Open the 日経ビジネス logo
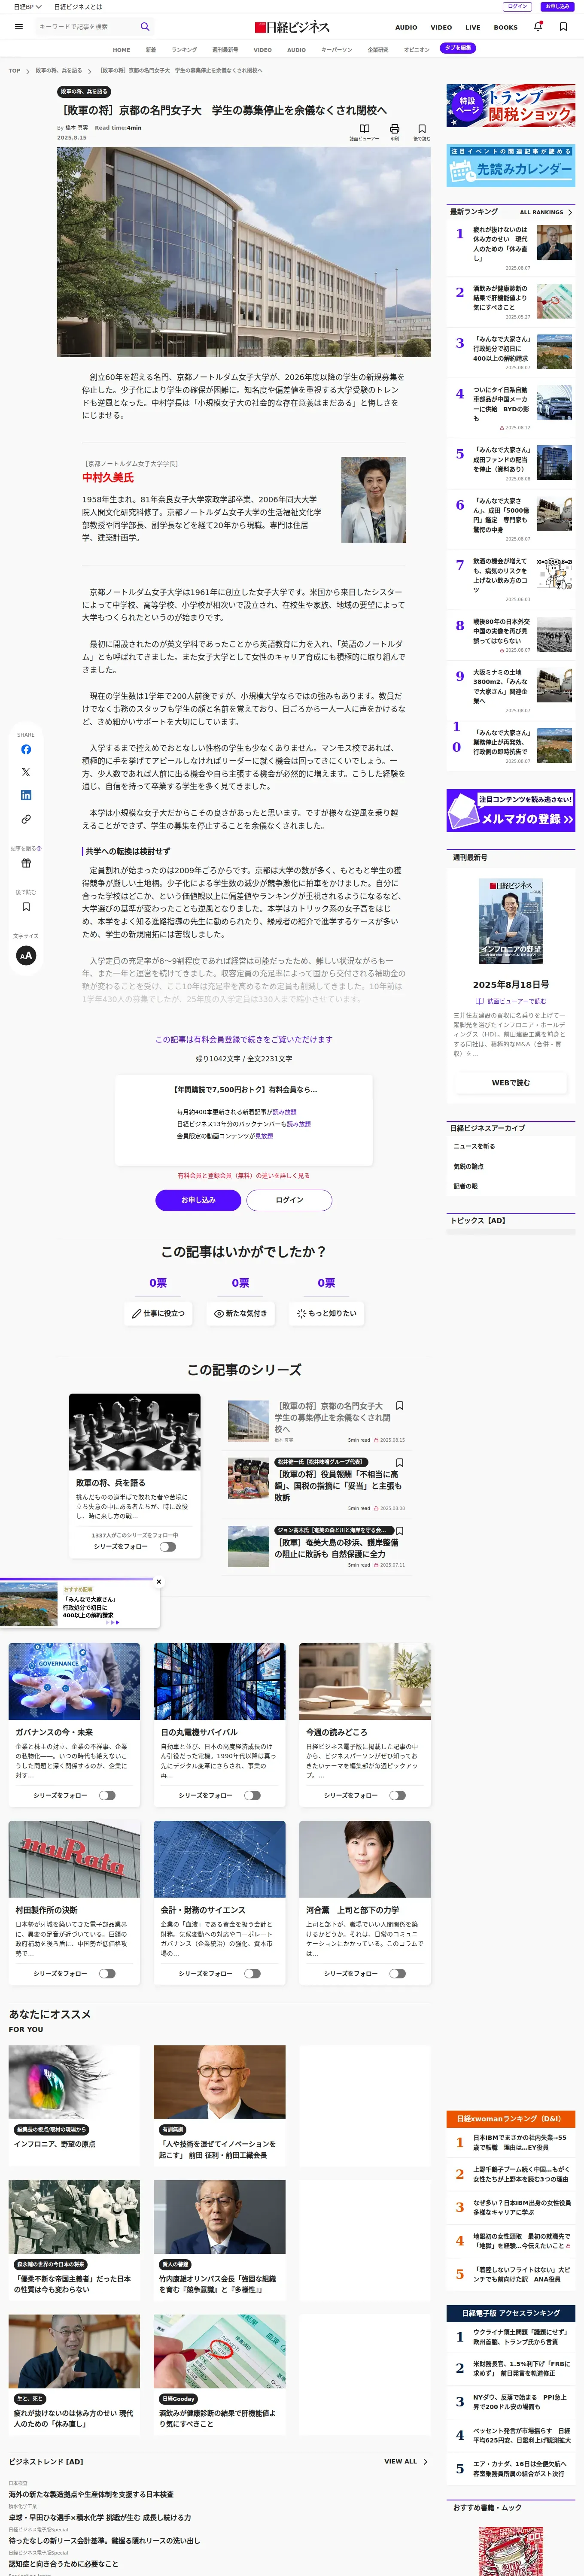 [292, 27]
